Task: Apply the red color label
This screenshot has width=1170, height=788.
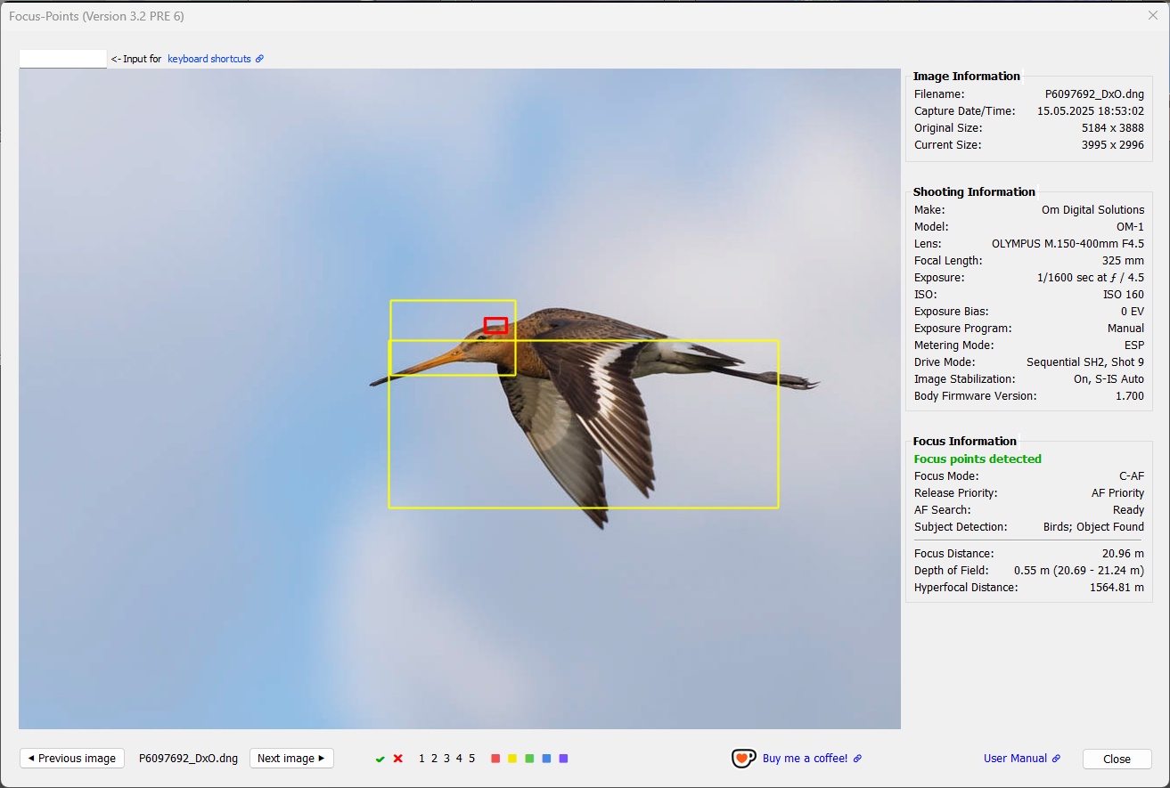Action: click(495, 759)
